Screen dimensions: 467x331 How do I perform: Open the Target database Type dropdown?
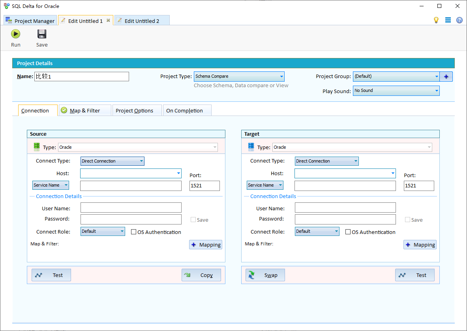[353, 147]
